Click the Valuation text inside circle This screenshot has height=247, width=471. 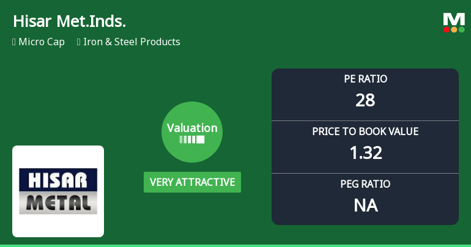tap(192, 128)
